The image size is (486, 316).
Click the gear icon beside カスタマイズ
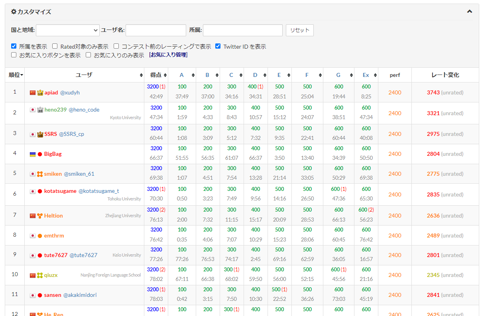click(14, 12)
